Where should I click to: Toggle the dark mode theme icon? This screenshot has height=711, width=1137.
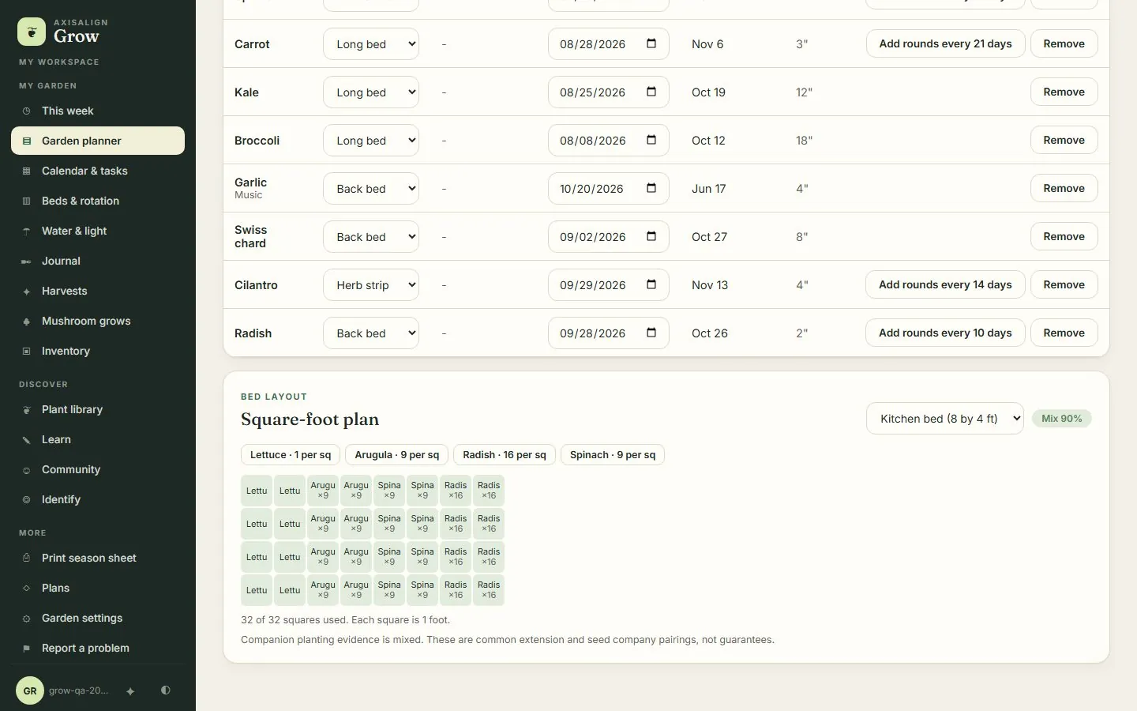point(165,690)
